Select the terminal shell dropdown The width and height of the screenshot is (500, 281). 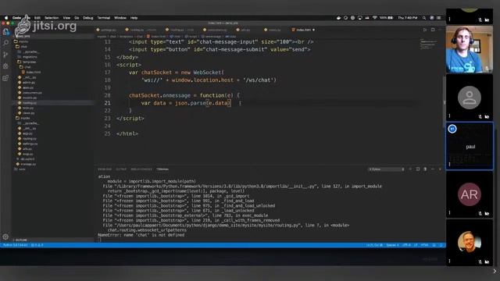tap(387, 169)
